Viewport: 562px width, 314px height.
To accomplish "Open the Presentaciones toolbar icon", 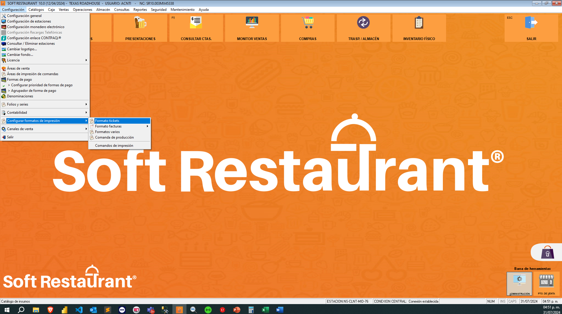I will 140,28.
